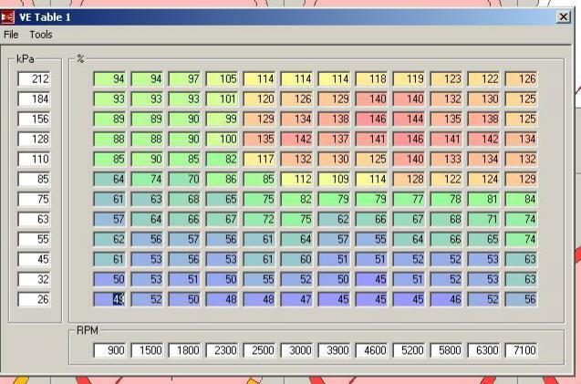
Task: Select the 85 kPa bin field
Action: [x=34, y=179]
